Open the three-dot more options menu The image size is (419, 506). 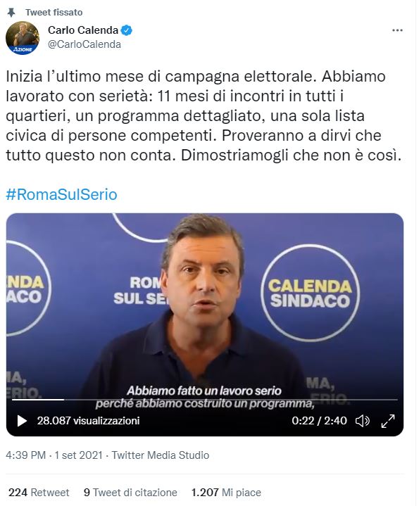click(x=397, y=30)
